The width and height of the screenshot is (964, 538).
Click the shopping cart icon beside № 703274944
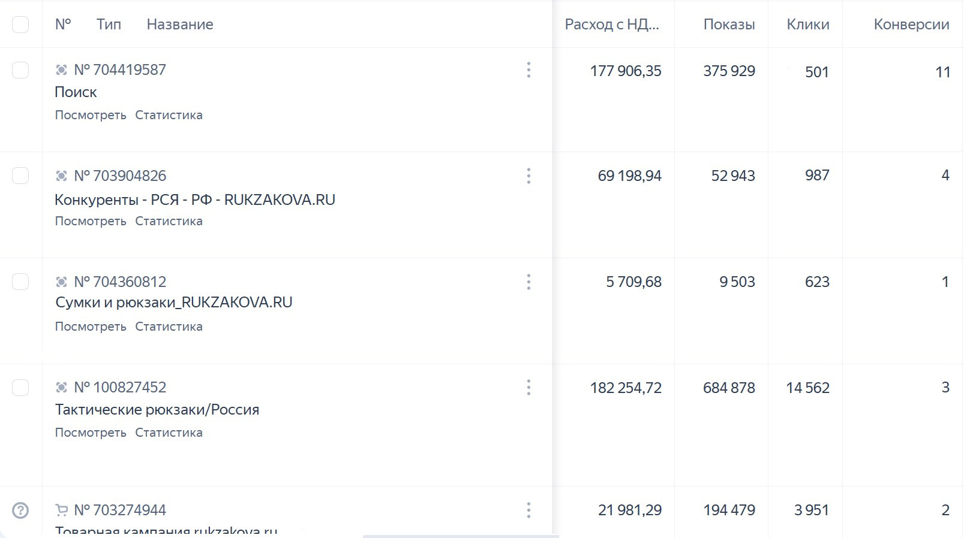[61, 510]
